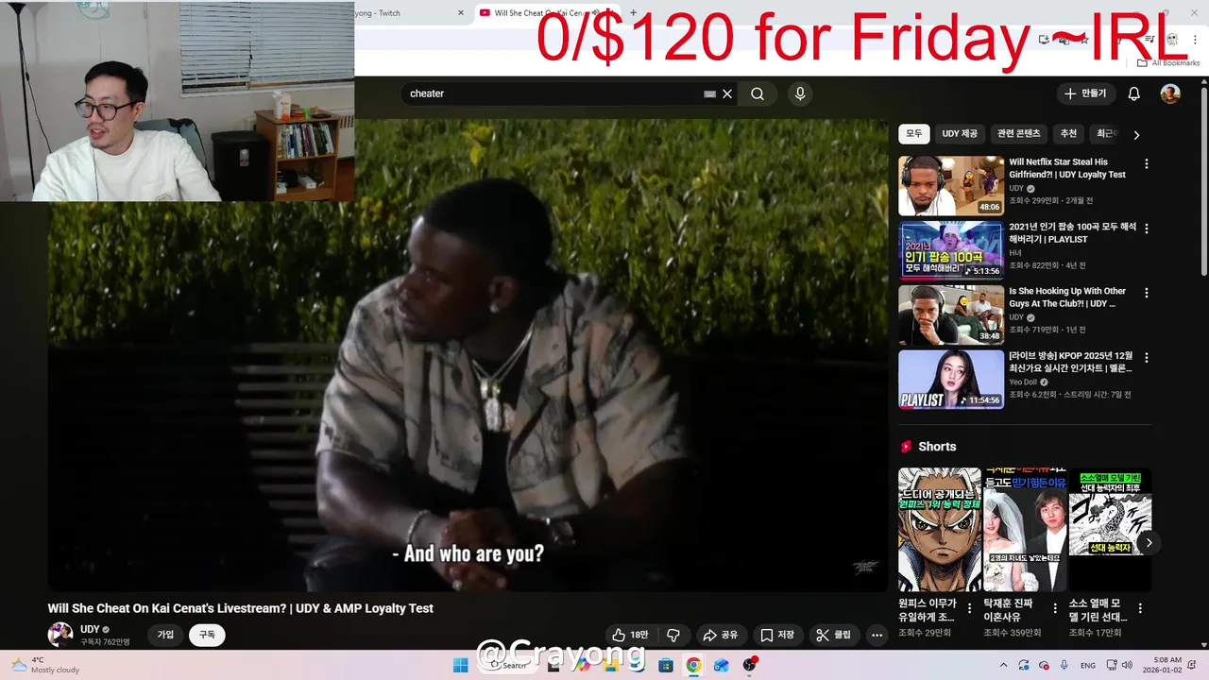This screenshot has height=680, width=1209.
Task: Select the '관련 콘텐츠' filter chip
Action: point(1018,134)
